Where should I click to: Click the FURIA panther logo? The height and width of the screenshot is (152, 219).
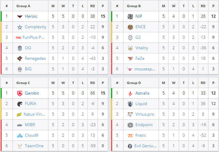point(20,104)
